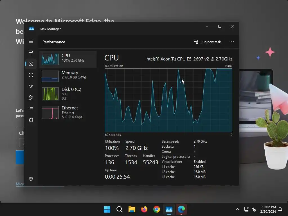Viewport: 288px width, 216px height.
Task: Close the Task Manager window
Action: point(233,26)
